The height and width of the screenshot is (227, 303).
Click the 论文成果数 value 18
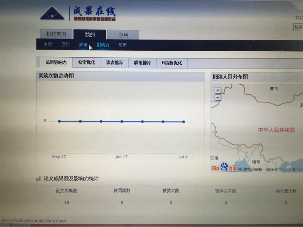coord(67,203)
